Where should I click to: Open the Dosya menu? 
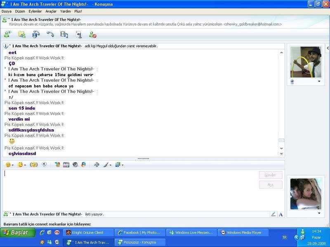[7, 12]
